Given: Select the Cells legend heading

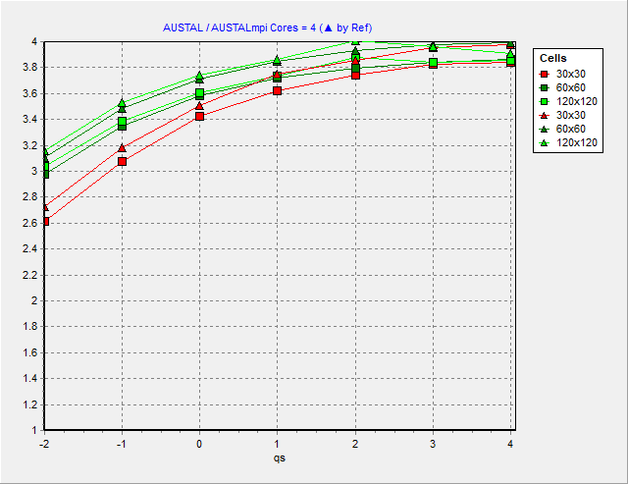Looking at the screenshot, I should tap(552, 58).
